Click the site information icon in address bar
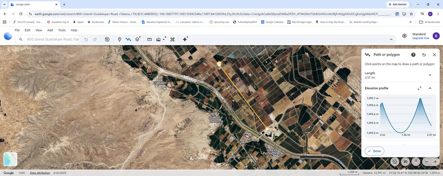443x176 pixels. [x=30, y=14]
